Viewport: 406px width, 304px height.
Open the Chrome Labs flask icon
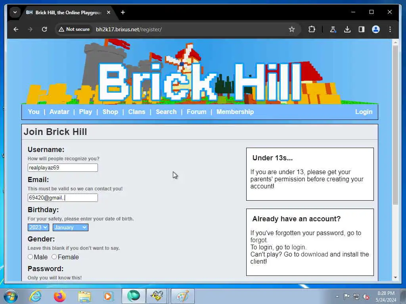coord(333,29)
